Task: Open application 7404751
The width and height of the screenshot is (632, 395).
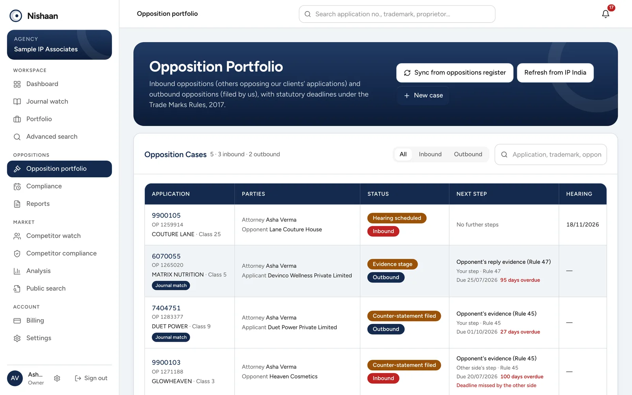Action: pos(166,308)
